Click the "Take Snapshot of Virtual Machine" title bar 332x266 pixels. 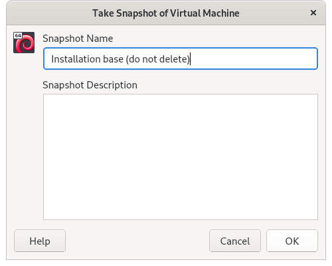pyautogui.click(x=166, y=13)
